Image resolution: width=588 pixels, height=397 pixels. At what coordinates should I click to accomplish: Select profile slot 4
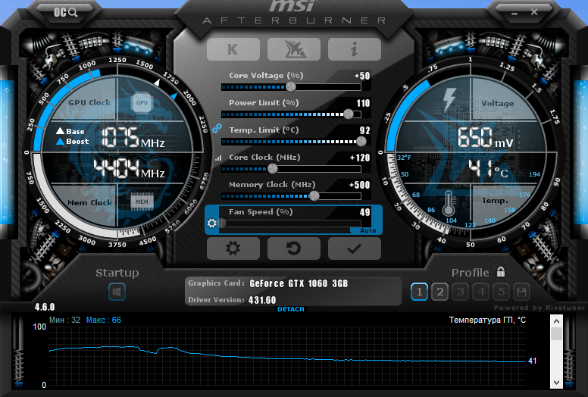click(480, 292)
